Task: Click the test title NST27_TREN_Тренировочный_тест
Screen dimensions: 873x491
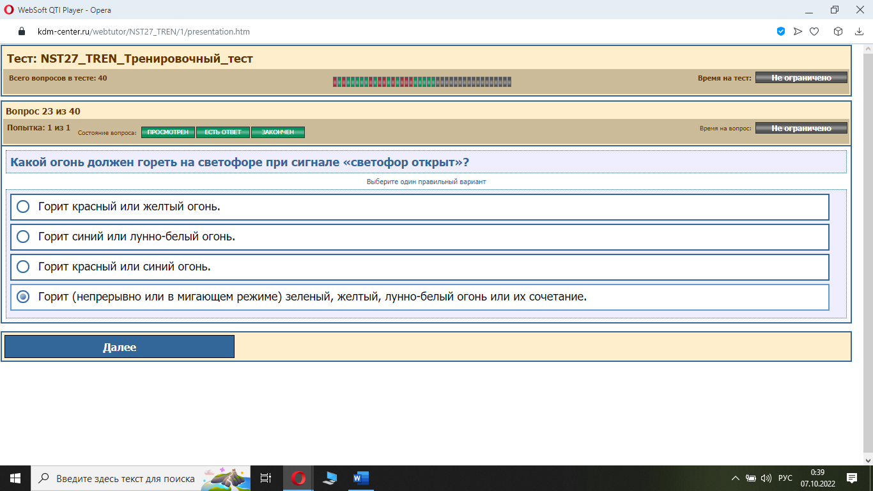Action: (x=130, y=59)
